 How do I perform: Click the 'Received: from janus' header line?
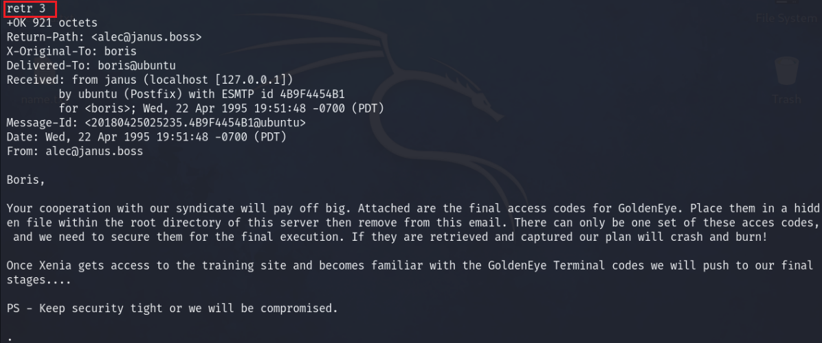pos(150,80)
